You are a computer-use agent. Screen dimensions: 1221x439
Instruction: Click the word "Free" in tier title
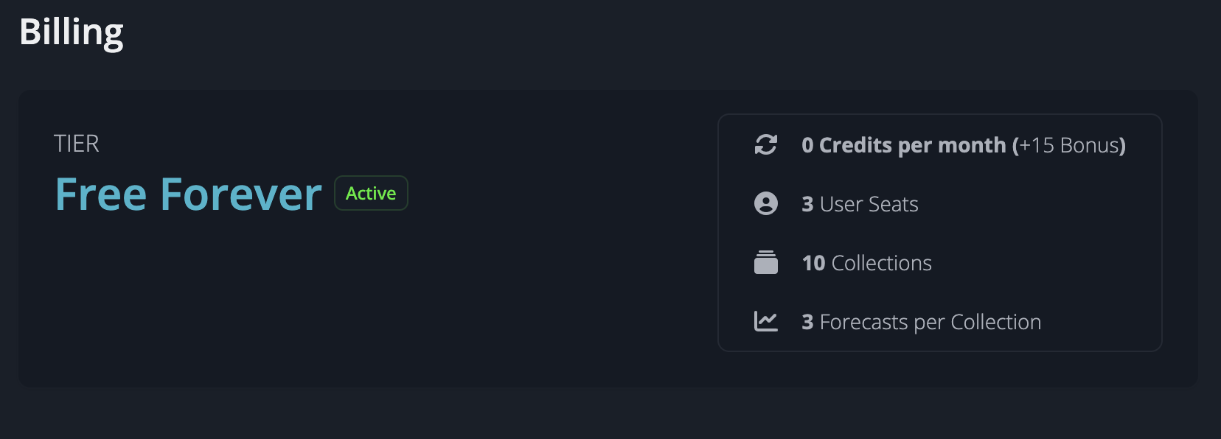click(x=101, y=194)
